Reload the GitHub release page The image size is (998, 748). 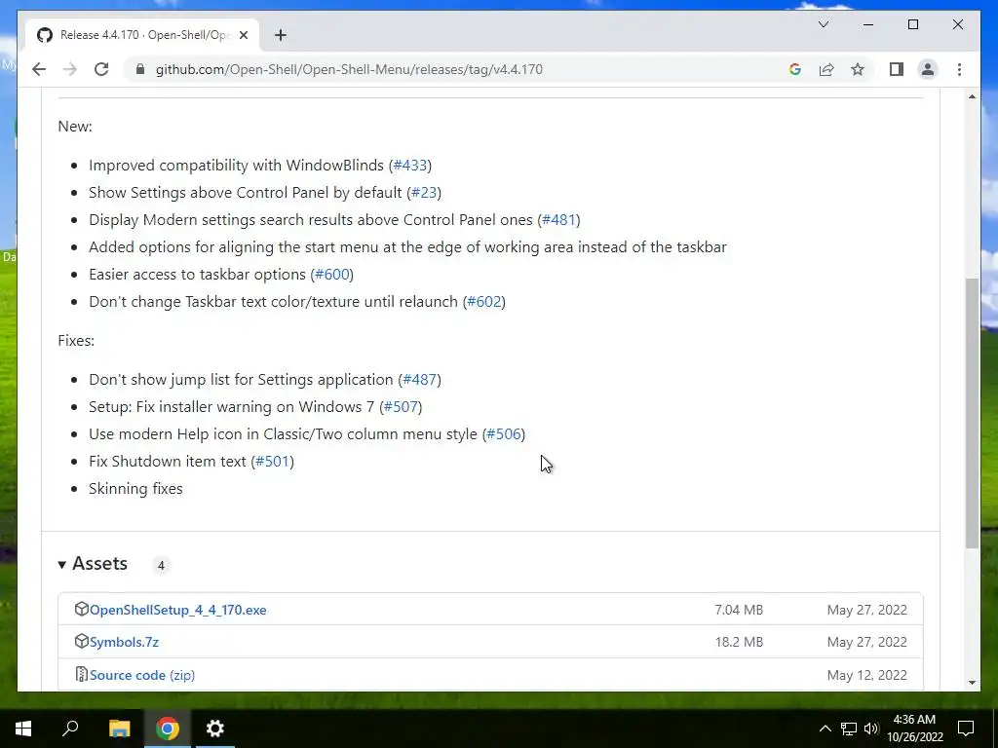(x=101, y=69)
